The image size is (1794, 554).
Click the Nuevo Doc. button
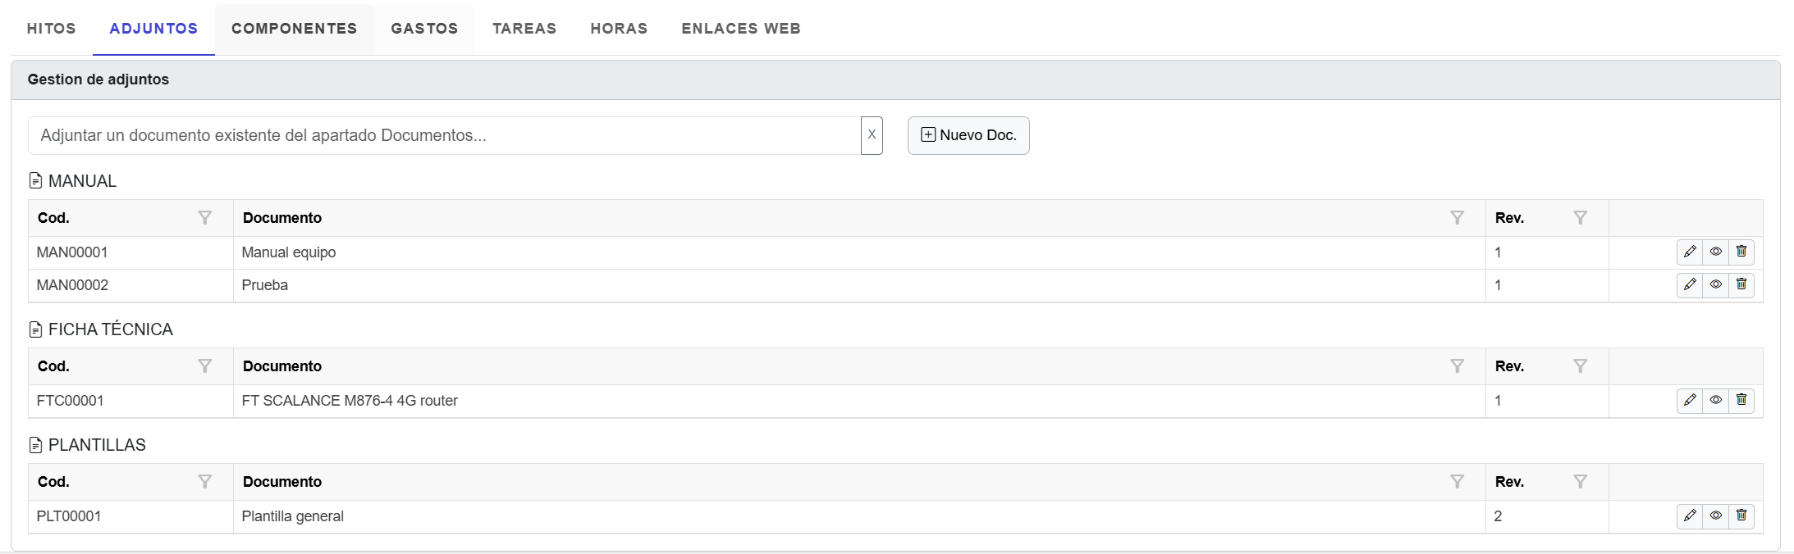pos(968,135)
